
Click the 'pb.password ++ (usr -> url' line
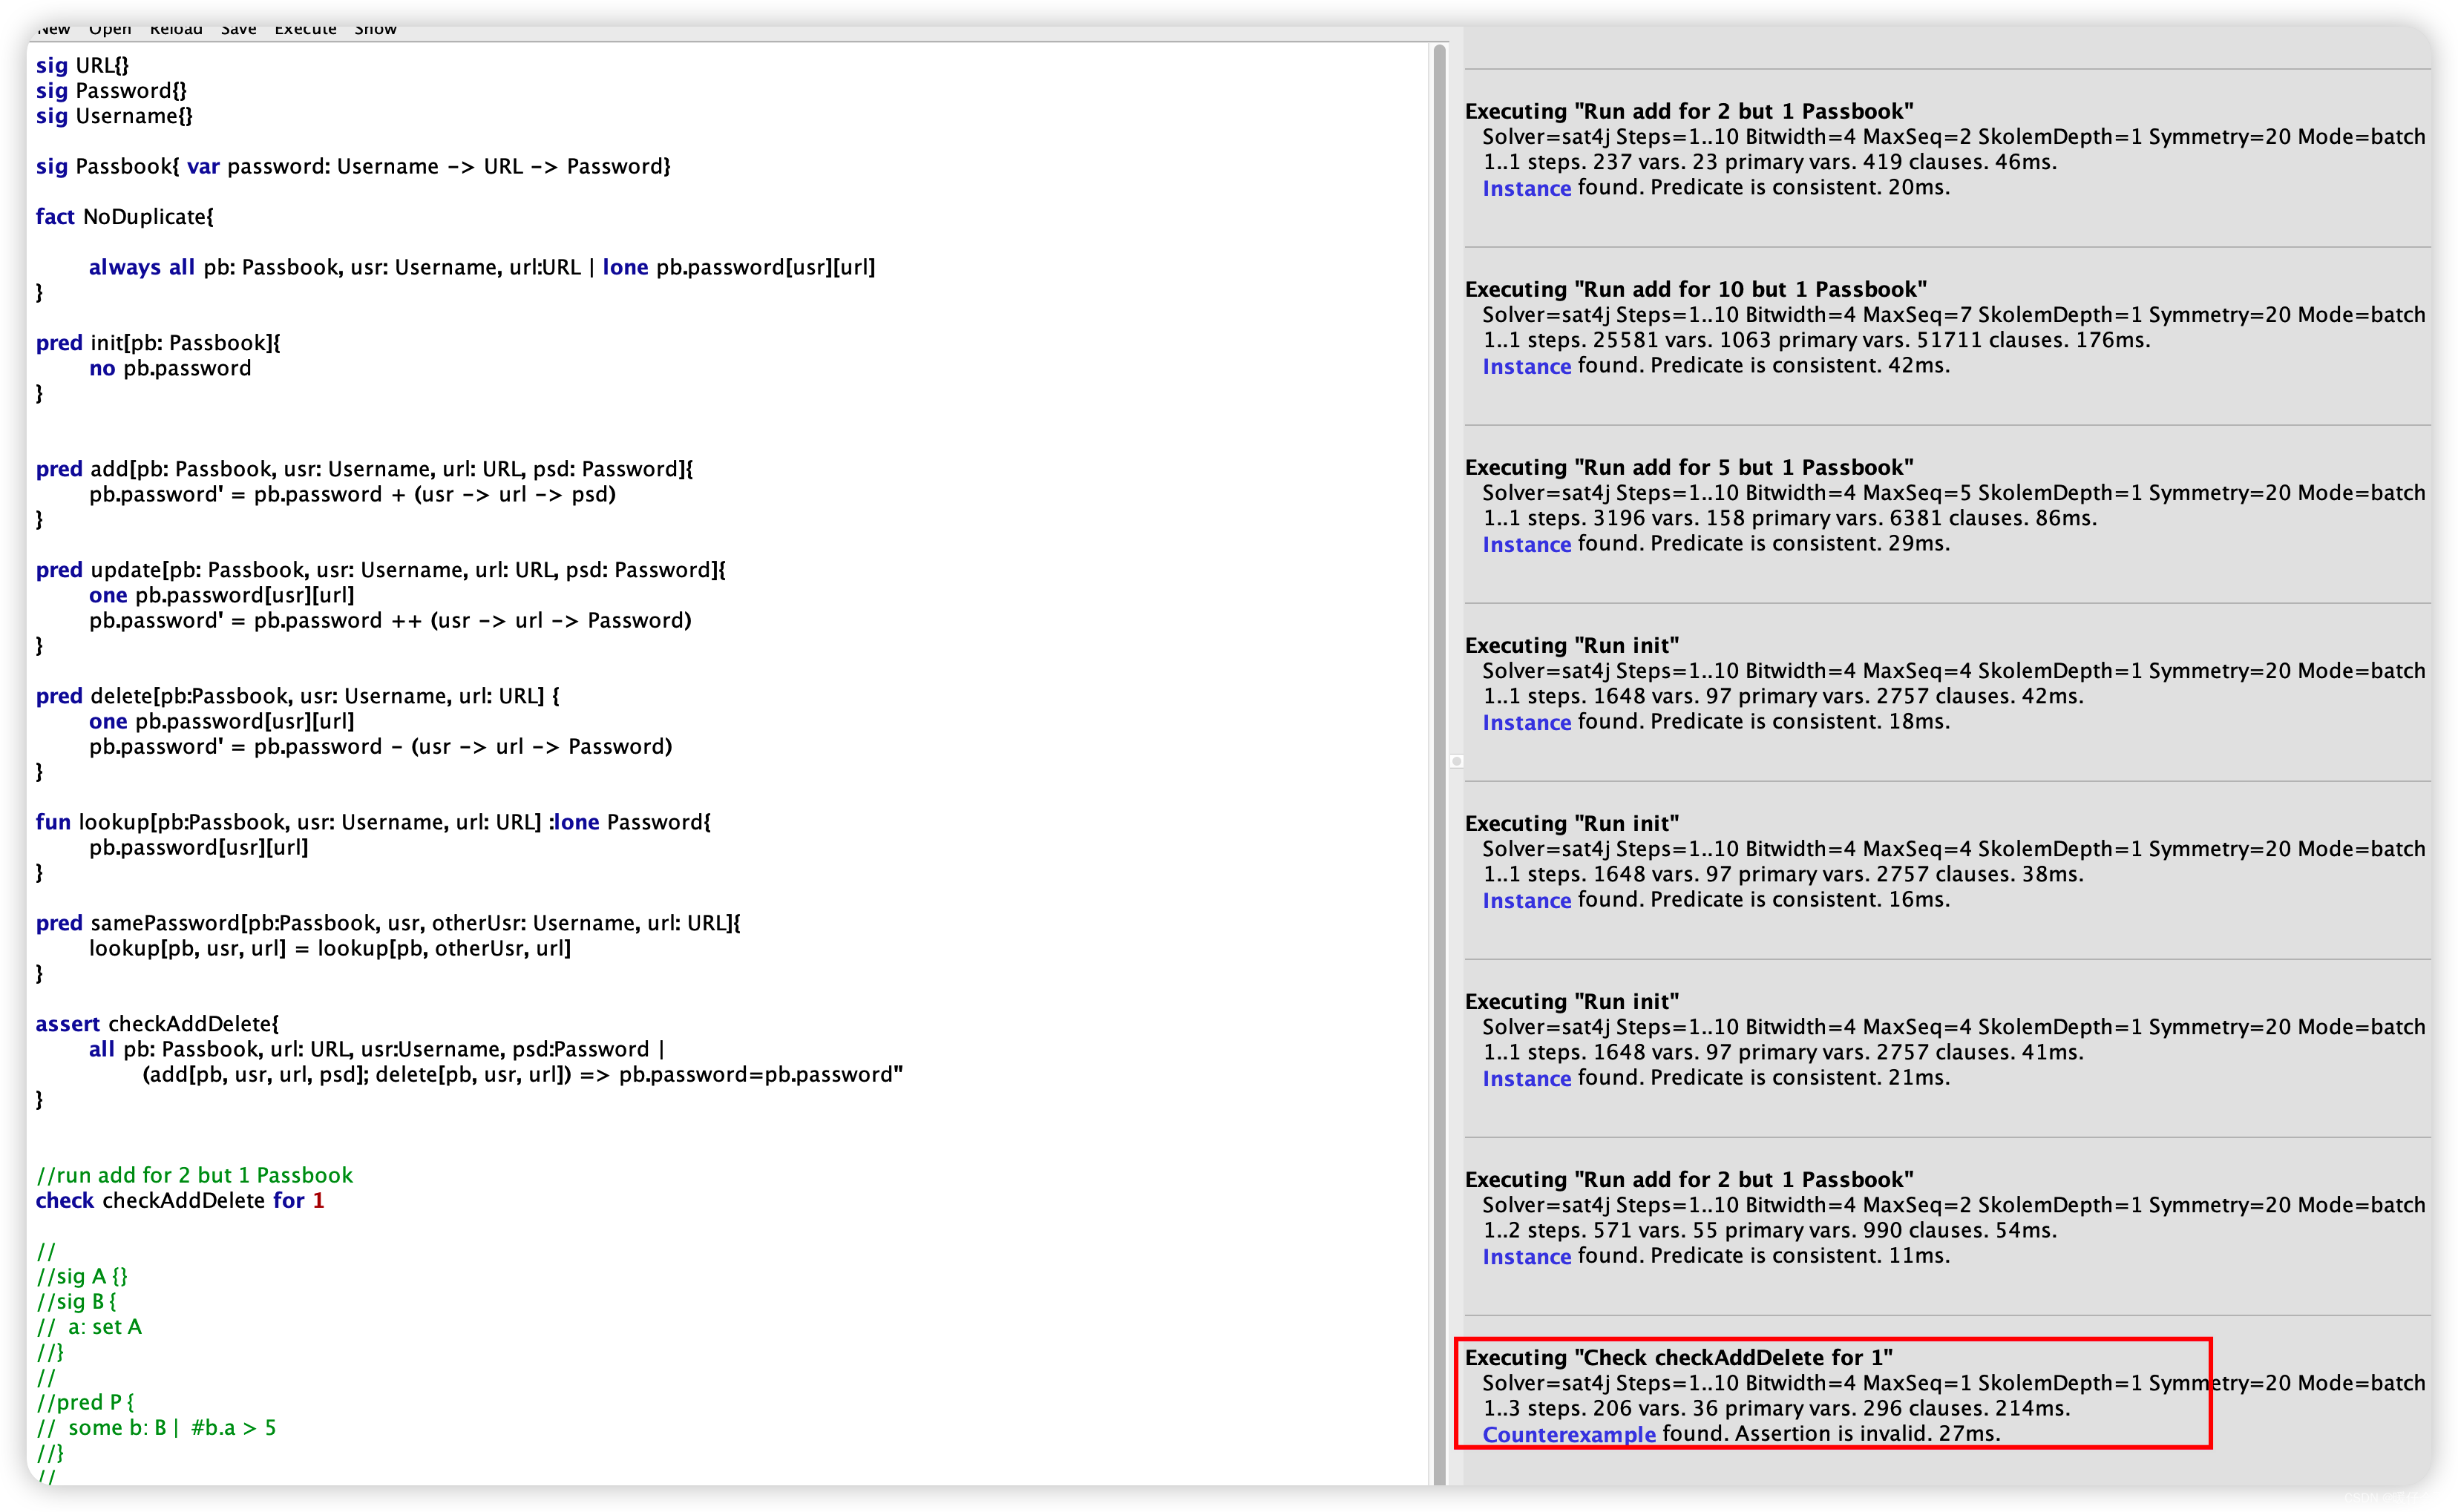tap(390, 620)
